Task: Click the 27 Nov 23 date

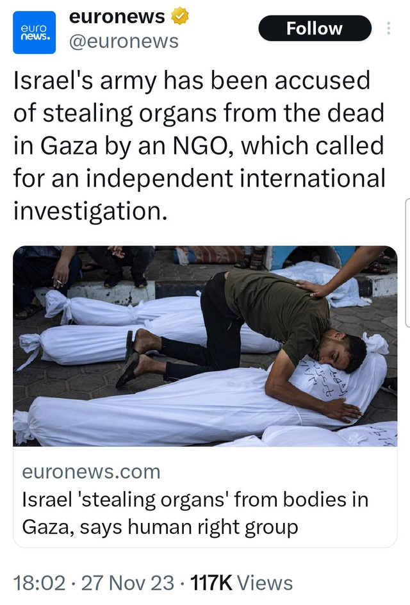Action: coord(127,583)
